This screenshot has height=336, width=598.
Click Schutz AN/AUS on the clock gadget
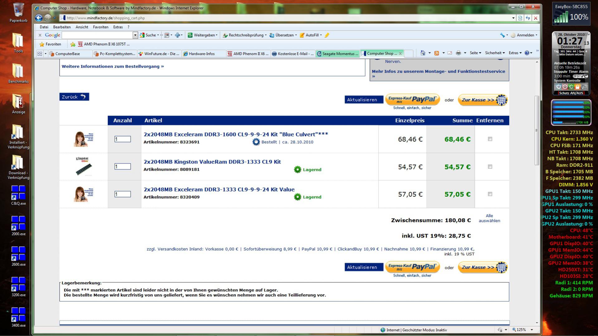(571, 93)
